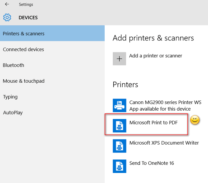Screen dimensions: 208x183
Task: Click the Canon MG2900 printer icon
Action: (x=119, y=105)
